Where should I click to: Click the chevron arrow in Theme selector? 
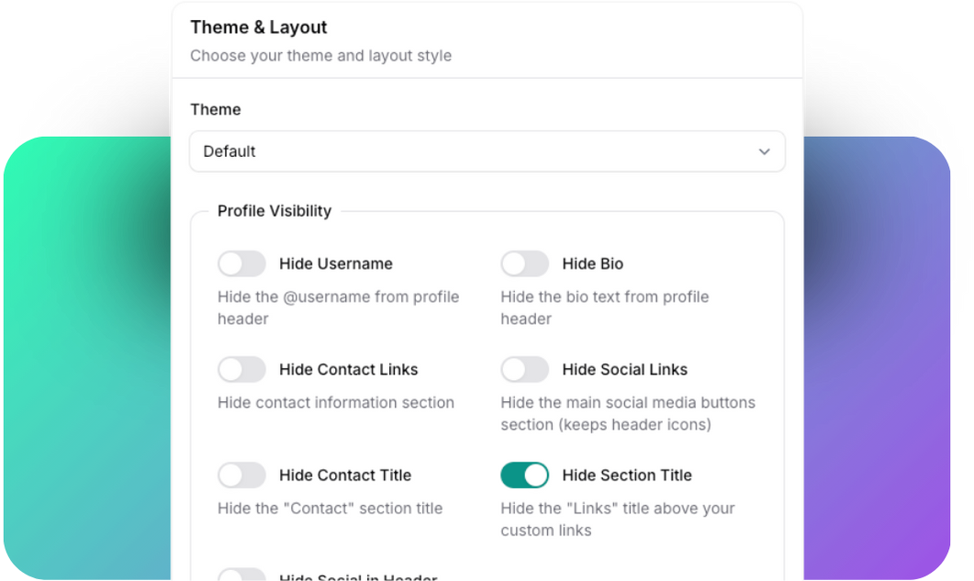pyautogui.click(x=764, y=151)
